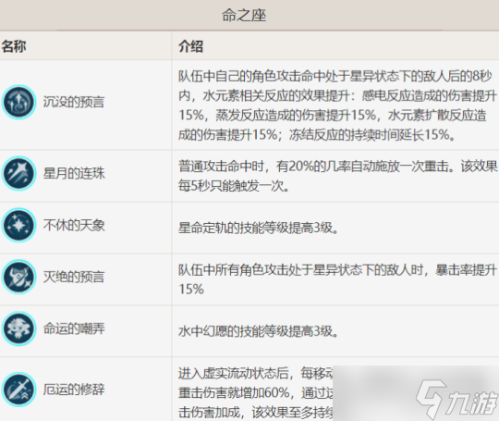Click the description about 暴击率提升15%

[337, 279]
